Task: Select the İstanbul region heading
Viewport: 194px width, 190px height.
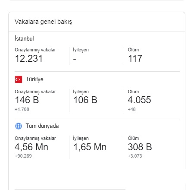Action: point(24,38)
